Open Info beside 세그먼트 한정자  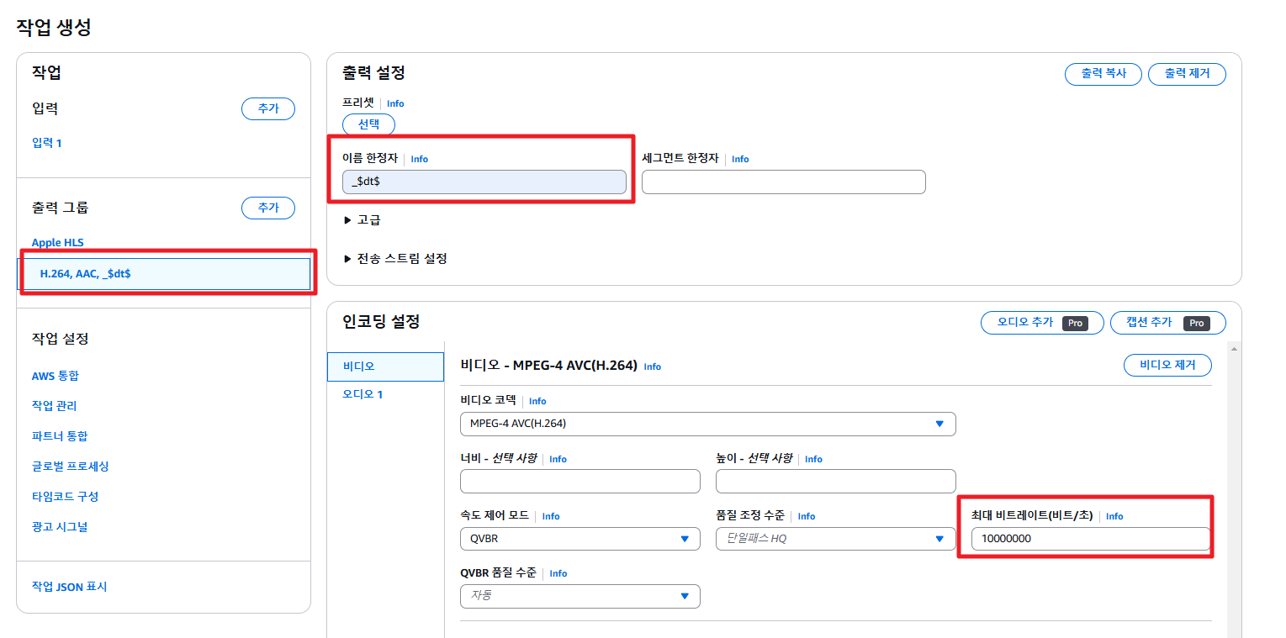[x=740, y=159]
